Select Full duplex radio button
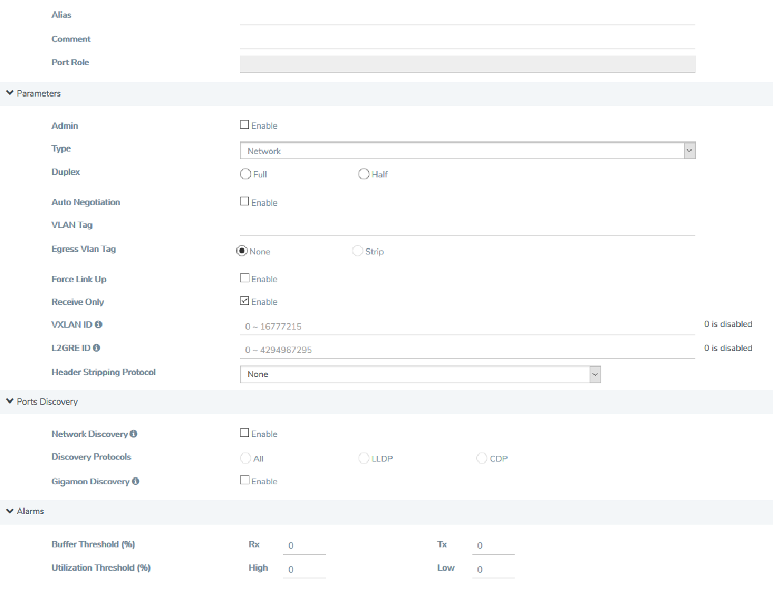Screen dimensions: 773x596 pos(246,174)
